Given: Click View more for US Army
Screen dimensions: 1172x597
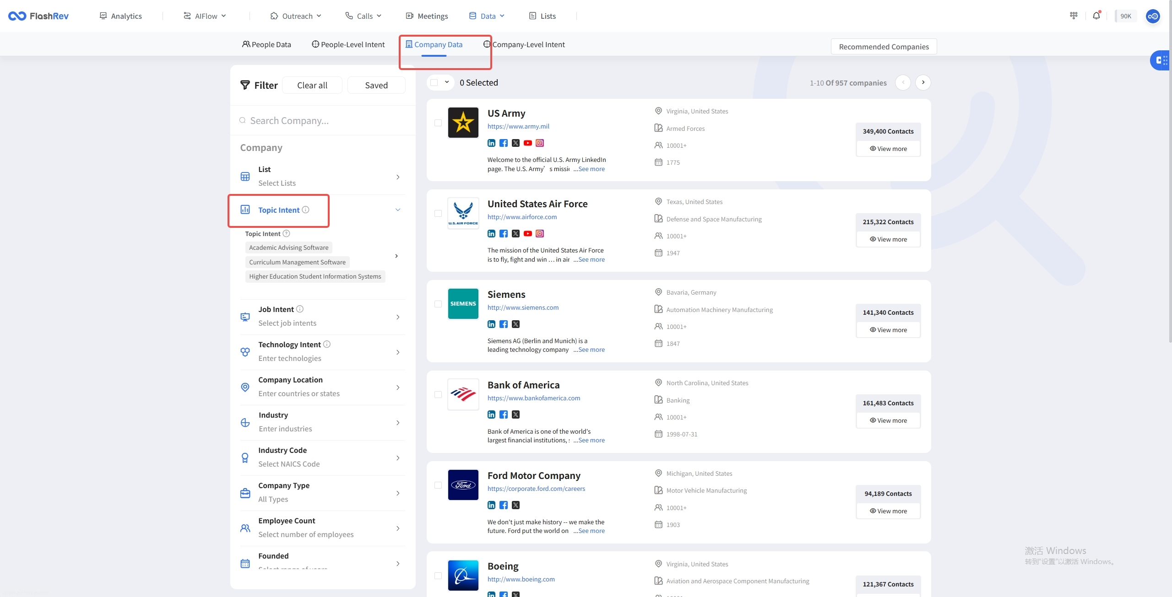Looking at the screenshot, I should point(888,149).
